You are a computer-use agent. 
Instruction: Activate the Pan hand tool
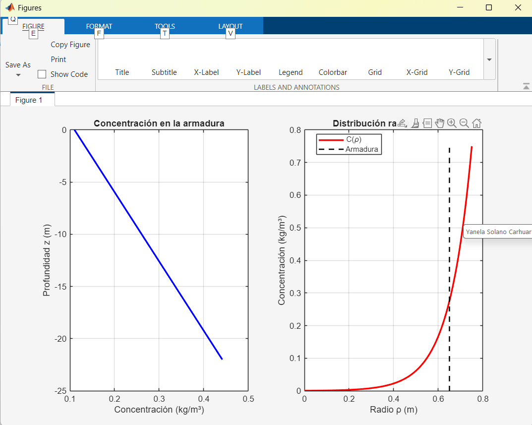click(x=440, y=123)
